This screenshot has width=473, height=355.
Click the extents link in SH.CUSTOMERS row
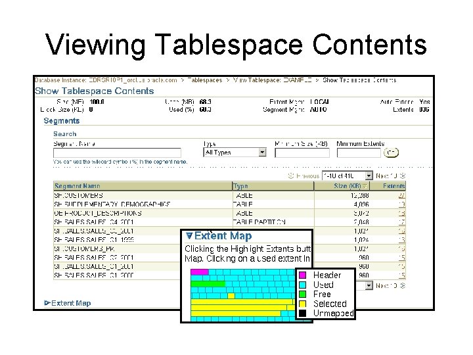pyautogui.click(x=402, y=196)
